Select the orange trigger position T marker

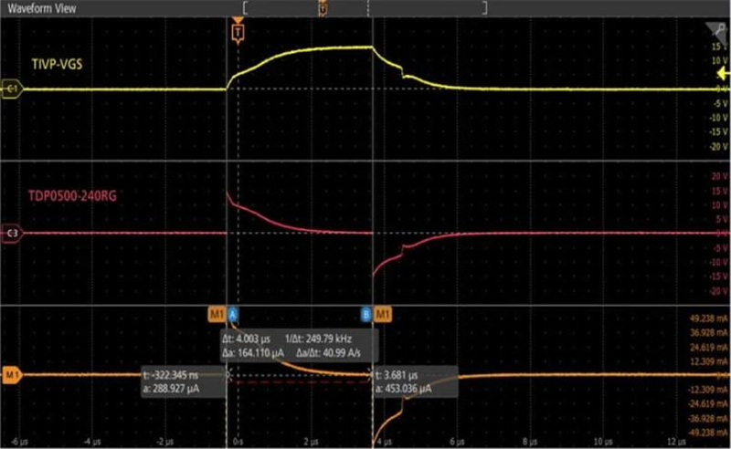point(238,32)
